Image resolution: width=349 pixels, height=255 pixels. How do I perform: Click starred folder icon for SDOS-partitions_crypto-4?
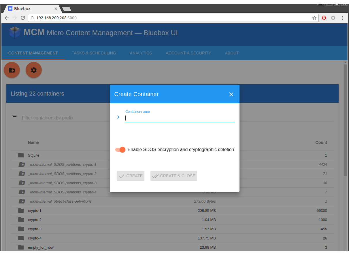(x=22, y=192)
